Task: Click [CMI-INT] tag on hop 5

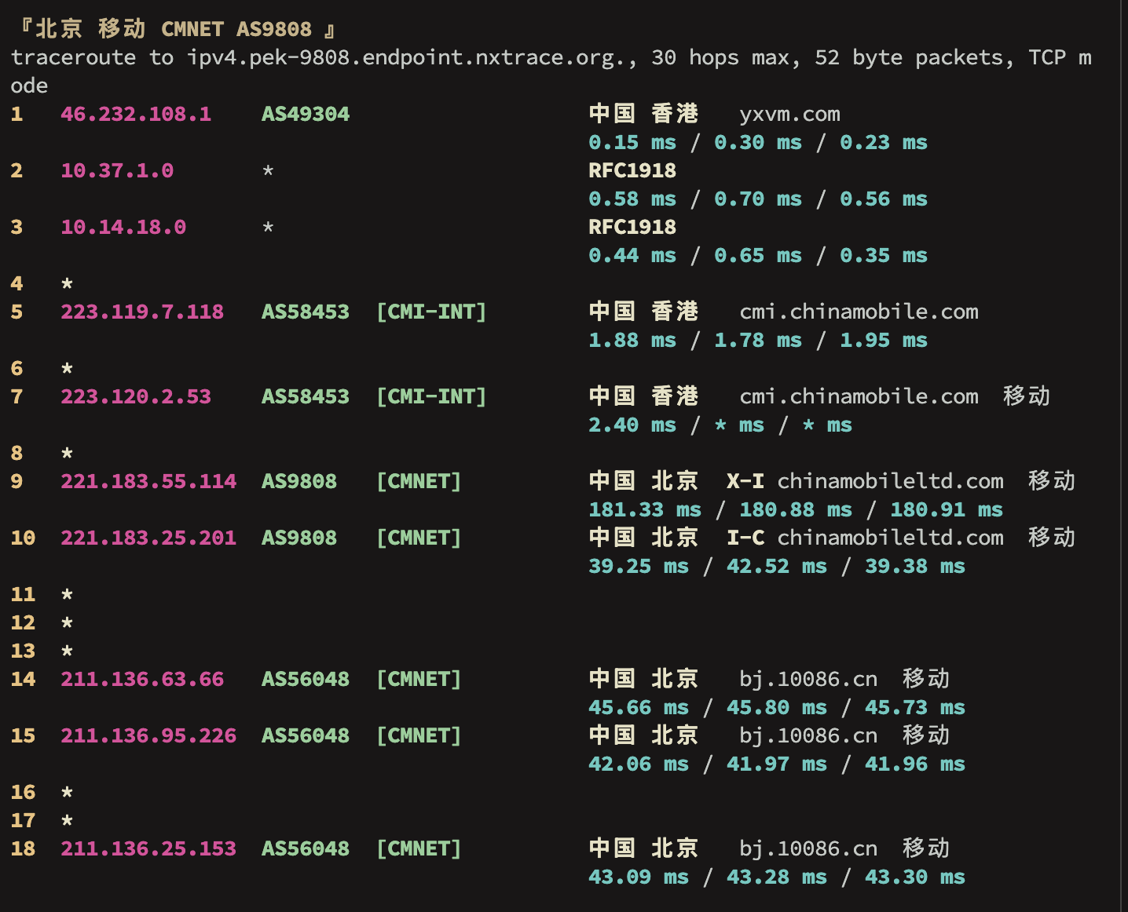Action: pyautogui.click(x=431, y=312)
